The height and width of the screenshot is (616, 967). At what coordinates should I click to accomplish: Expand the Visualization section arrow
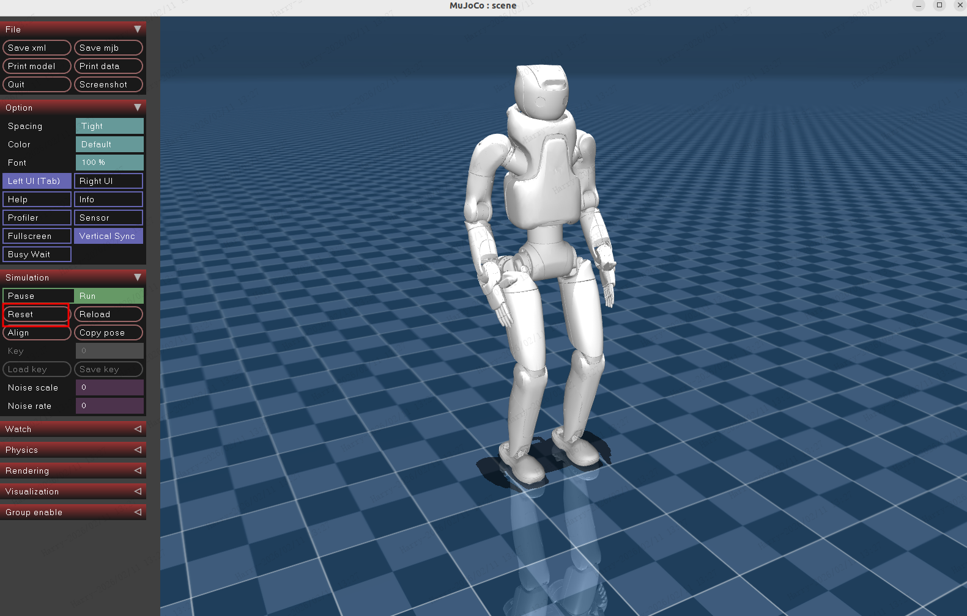(x=137, y=491)
